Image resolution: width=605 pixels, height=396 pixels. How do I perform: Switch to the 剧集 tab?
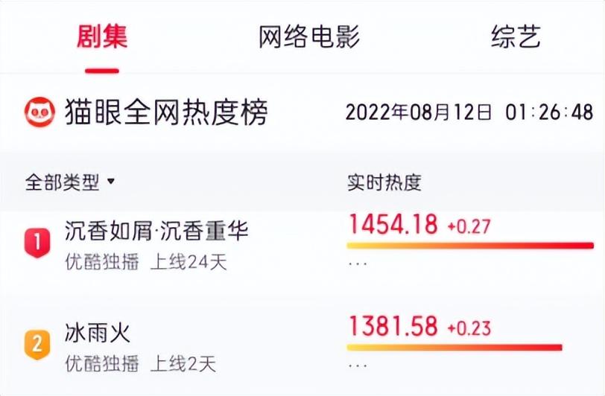[102, 36]
